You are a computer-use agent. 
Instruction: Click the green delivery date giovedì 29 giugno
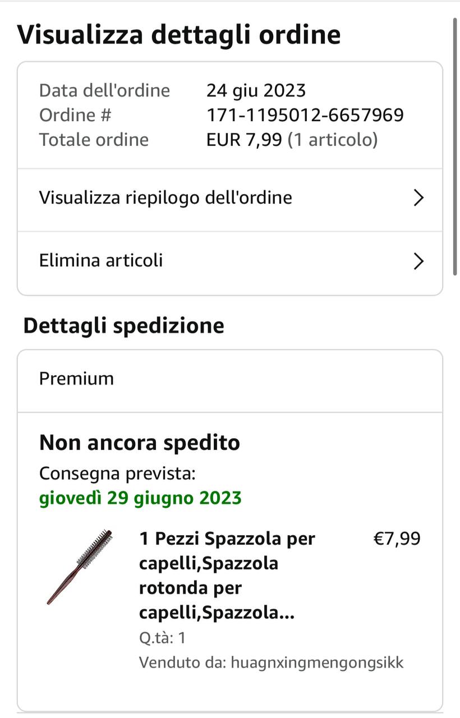point(140,498)
